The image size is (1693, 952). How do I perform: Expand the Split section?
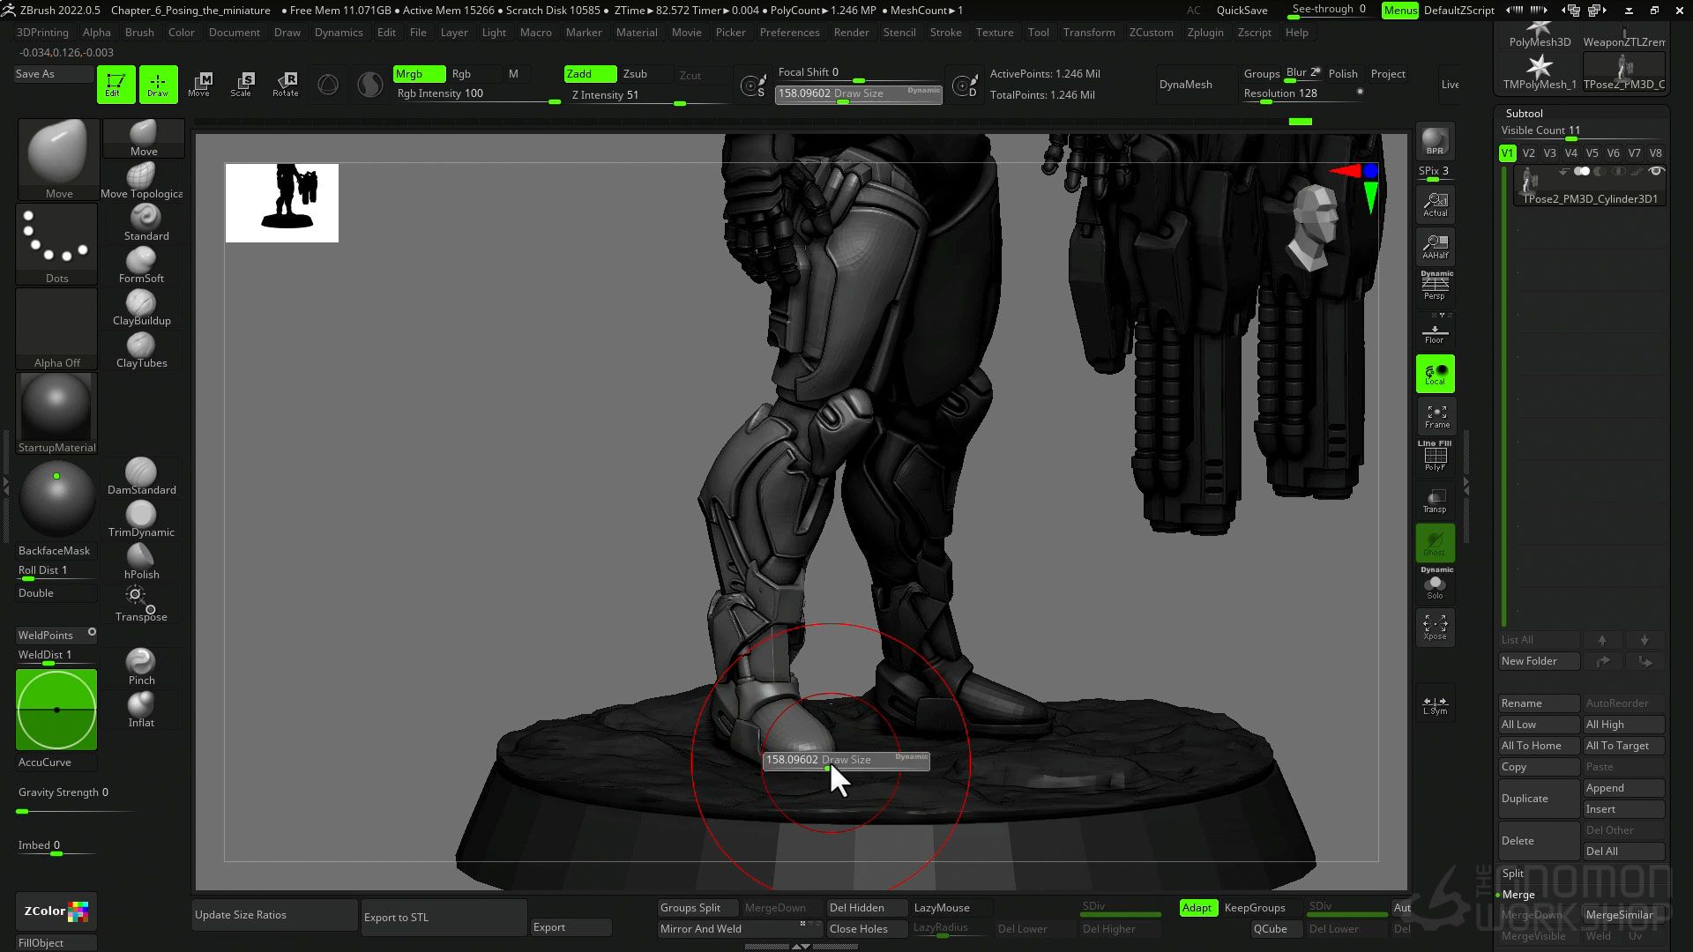point(1513,874)
